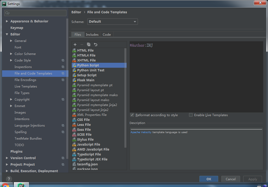Open File Types settings
The height and width of the screenshot is (187, 268).
(x=22, y=93)
